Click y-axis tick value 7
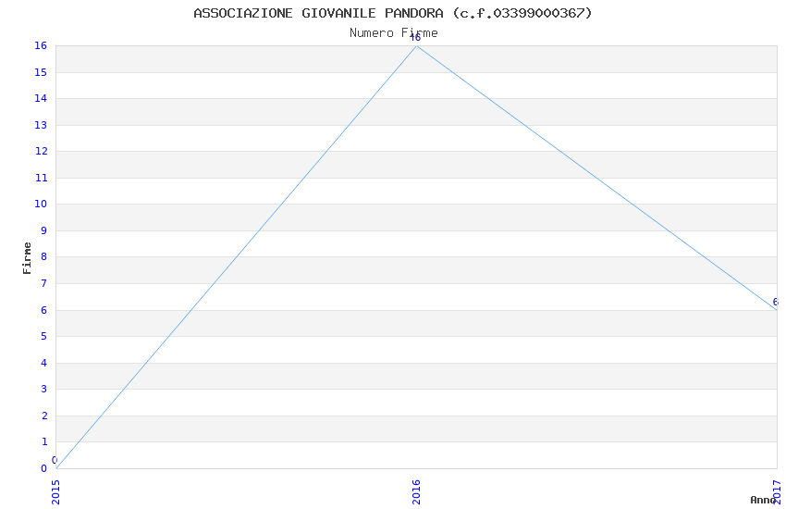Screen dimensions: 786x509 tap(44, 283)
